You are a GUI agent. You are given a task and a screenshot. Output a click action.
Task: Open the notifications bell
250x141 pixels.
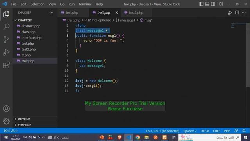tap(244, 130)
